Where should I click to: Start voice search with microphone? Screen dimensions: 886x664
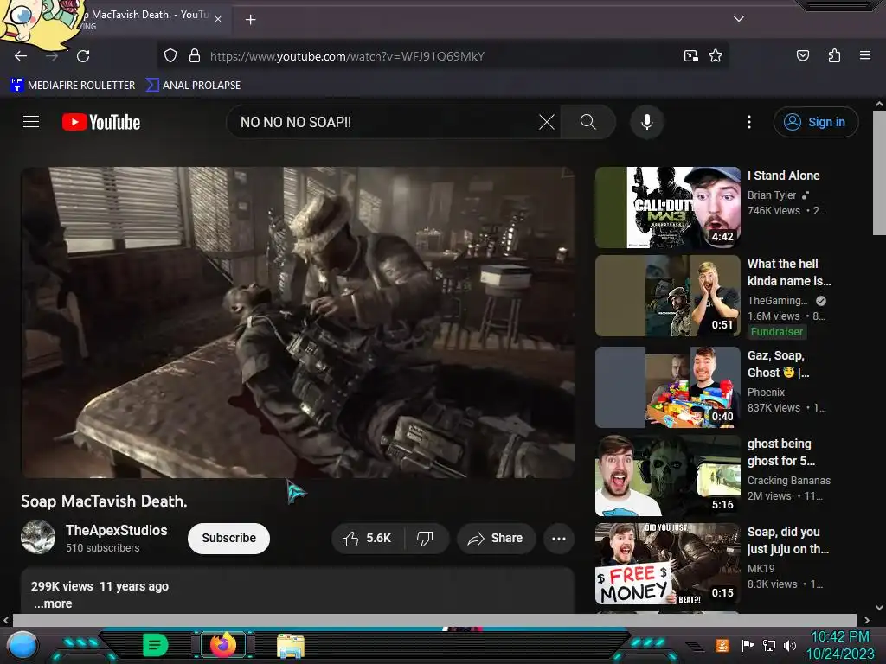click(647, 122)
